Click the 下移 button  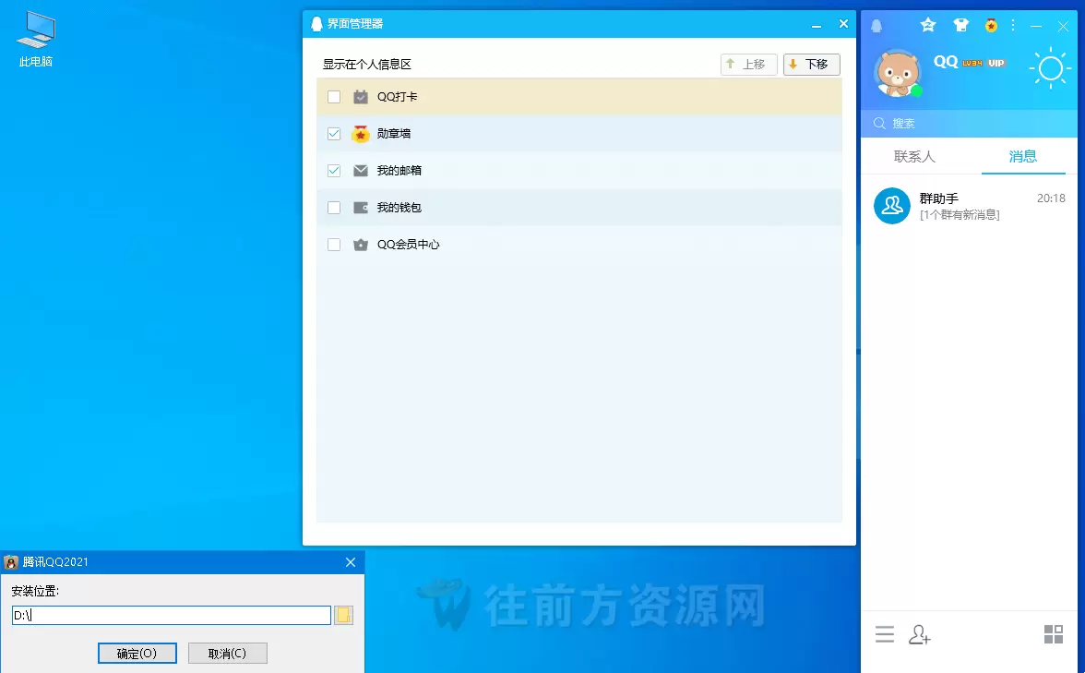[x=812, y=65]
